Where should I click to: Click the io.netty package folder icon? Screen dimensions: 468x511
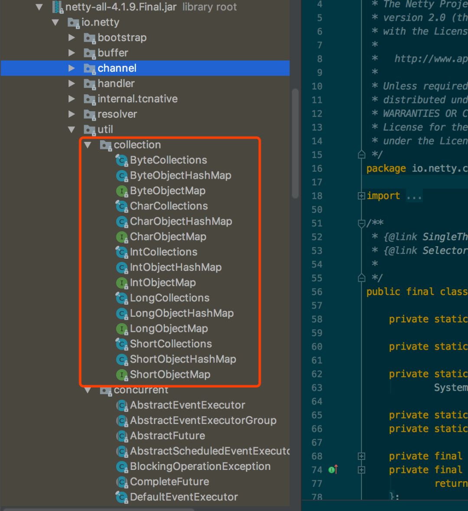coord(73,23)
